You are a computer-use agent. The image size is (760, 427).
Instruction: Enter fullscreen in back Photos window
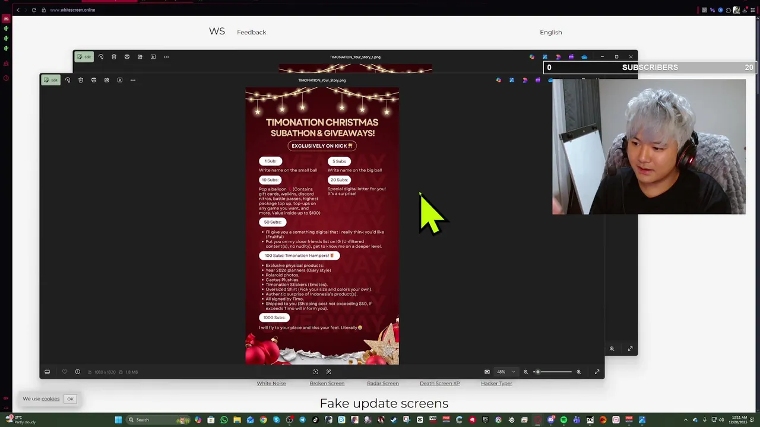point(630,349)
